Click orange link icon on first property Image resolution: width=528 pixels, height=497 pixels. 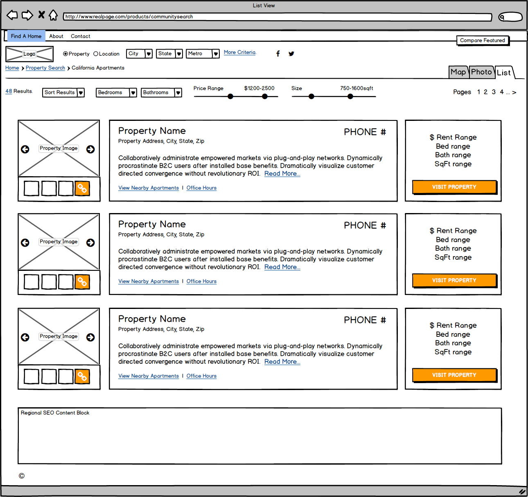point(82,188)
